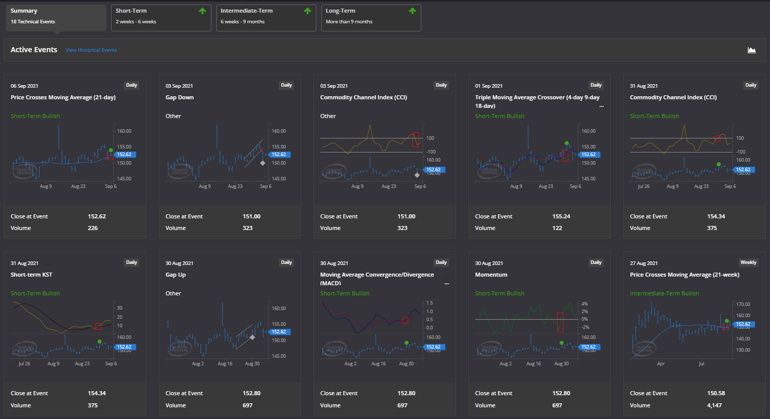
Task: Select the Intermediate-Term 6 weeks - 9 months tab
Action: point(266,17)
